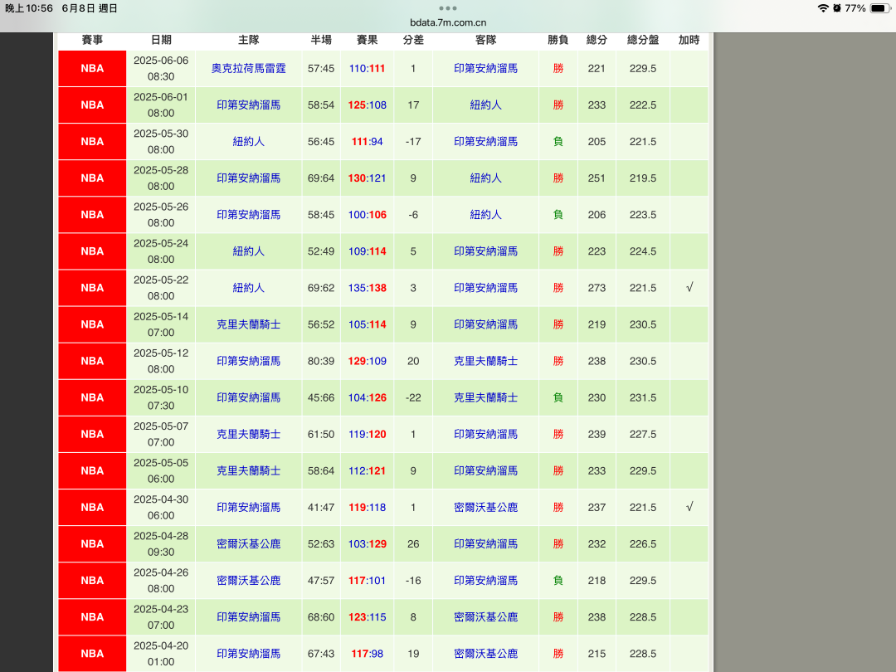Open score 110:111 match link
Viewport: 896px width, 672px height.
[x=367, y=69]
